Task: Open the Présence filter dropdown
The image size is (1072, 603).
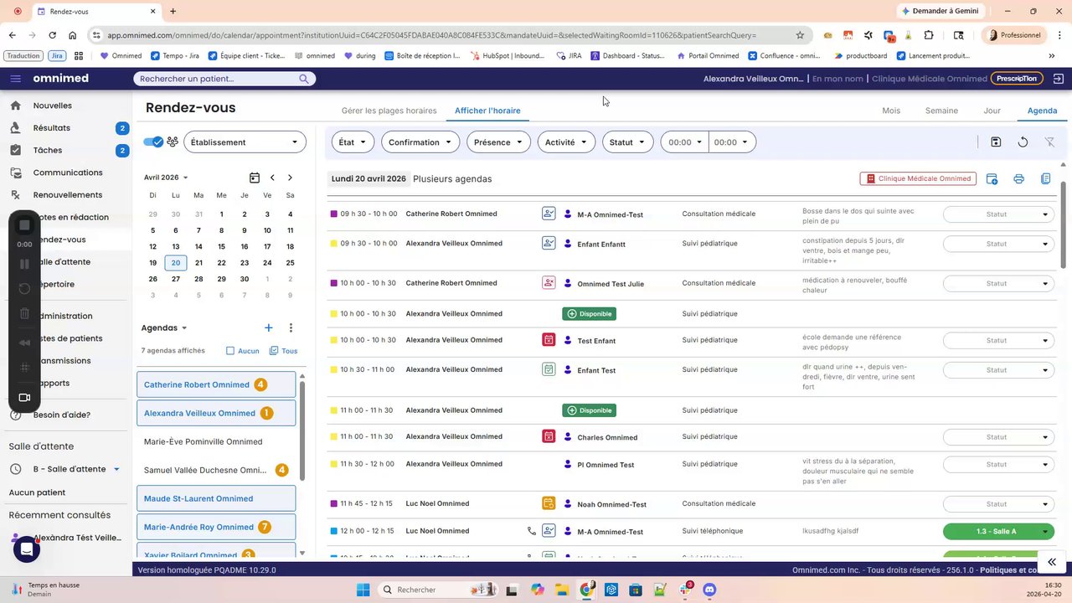Action: pos(498,142)
